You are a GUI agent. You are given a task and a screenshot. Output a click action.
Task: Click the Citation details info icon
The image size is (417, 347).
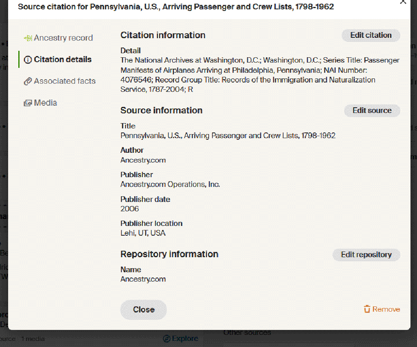(28, 60)
